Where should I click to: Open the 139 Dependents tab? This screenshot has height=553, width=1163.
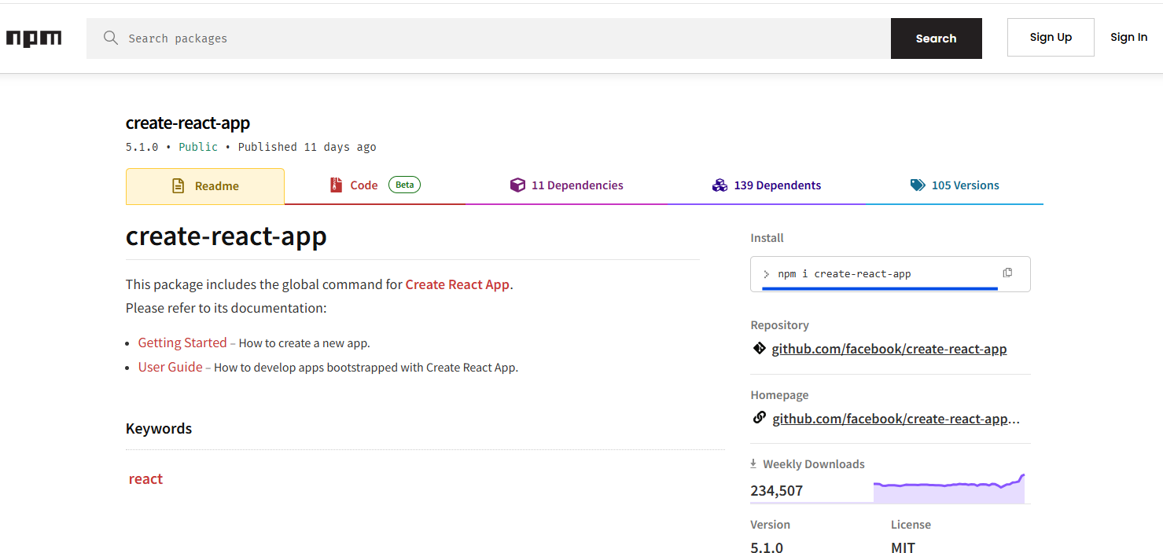click(767, 185)
